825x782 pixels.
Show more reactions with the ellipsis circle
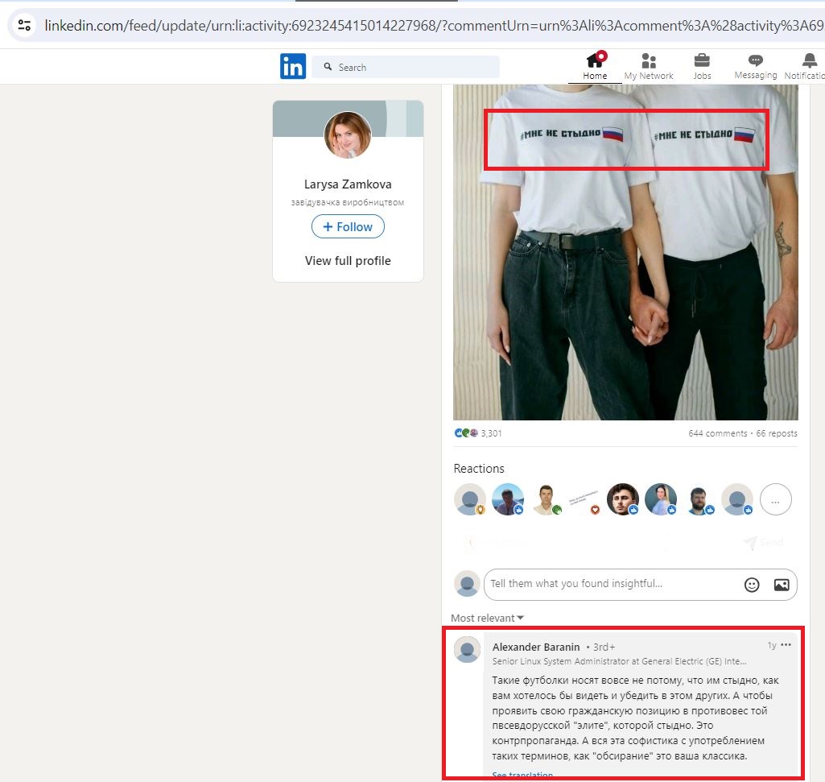[776, 499]
